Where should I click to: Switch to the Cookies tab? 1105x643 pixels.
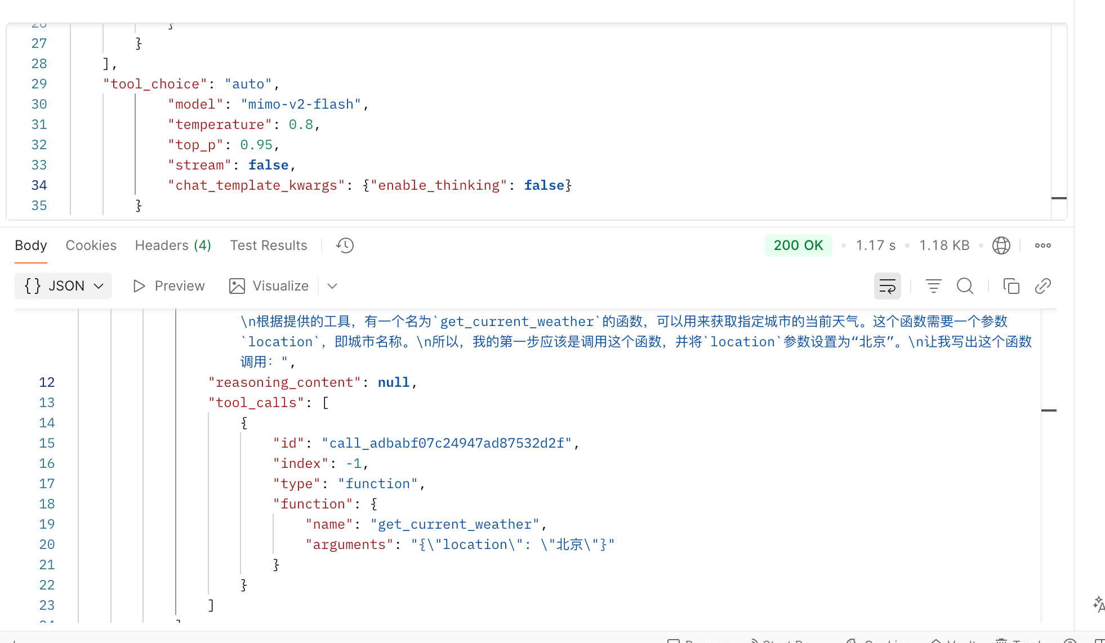[91, 245]
